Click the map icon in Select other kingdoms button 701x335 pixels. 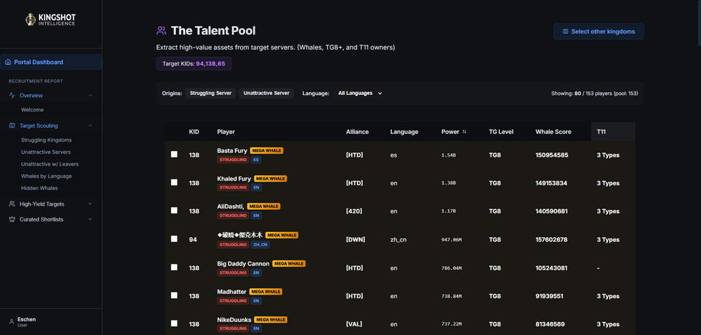coord(565,31)
